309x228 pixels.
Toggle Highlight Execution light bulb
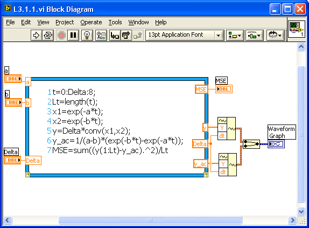click(87, 35)
